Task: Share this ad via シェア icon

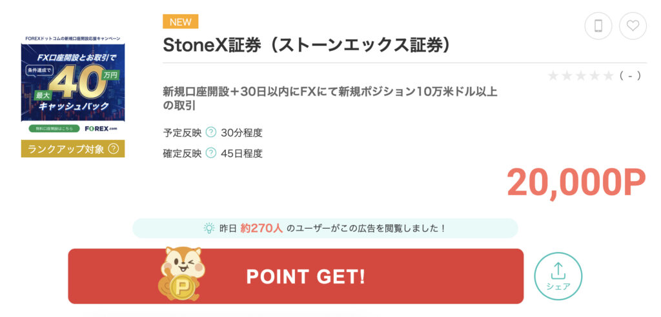Action: point(558,276)
